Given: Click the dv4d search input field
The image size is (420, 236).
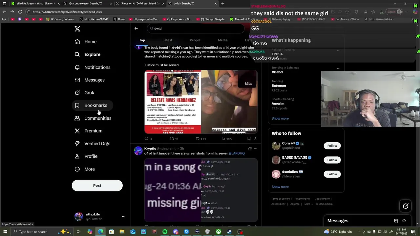Looking at the screenshot, I should [x=196, y=29].
